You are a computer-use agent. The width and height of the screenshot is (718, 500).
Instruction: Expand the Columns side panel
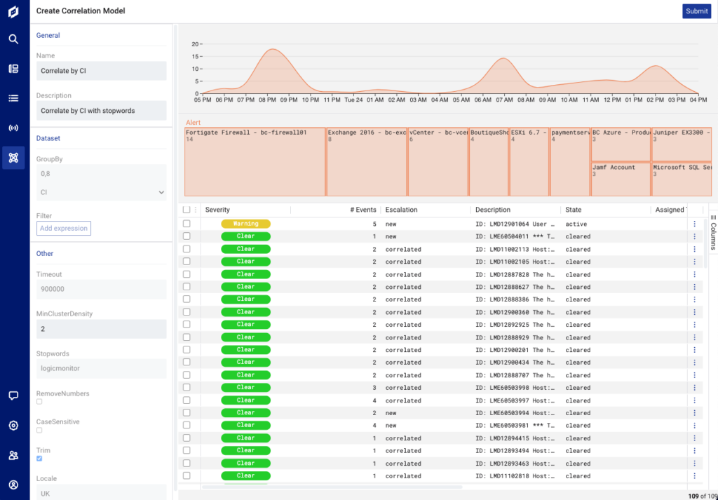point(713,231)
